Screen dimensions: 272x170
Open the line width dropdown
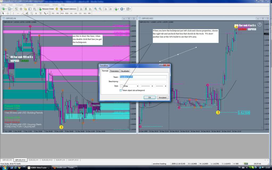pos(161,86)
